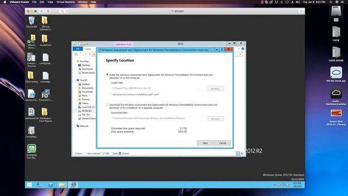Select Downloads under Favorites in Explorer
Image resolution: width=348 pixels, height=196 pixels.
click(x=85, y=69)
